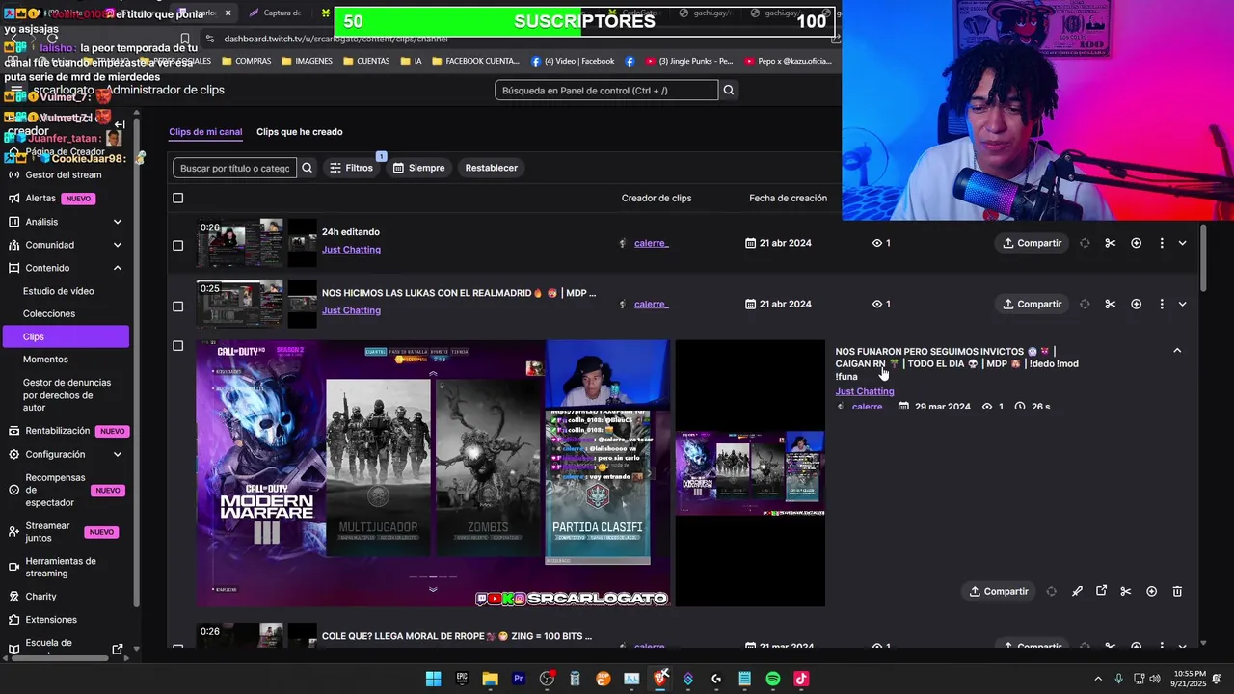Open Extensiones in sidebar
This screenshot has width=1234, height=694.
tap(51, 620)
